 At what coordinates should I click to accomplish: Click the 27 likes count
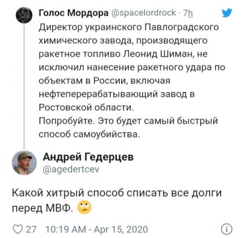pos(31,230)
